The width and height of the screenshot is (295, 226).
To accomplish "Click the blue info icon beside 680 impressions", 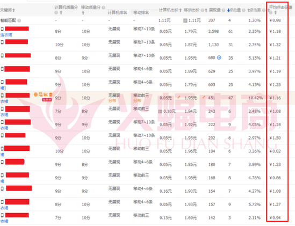I will click(219, 57).
